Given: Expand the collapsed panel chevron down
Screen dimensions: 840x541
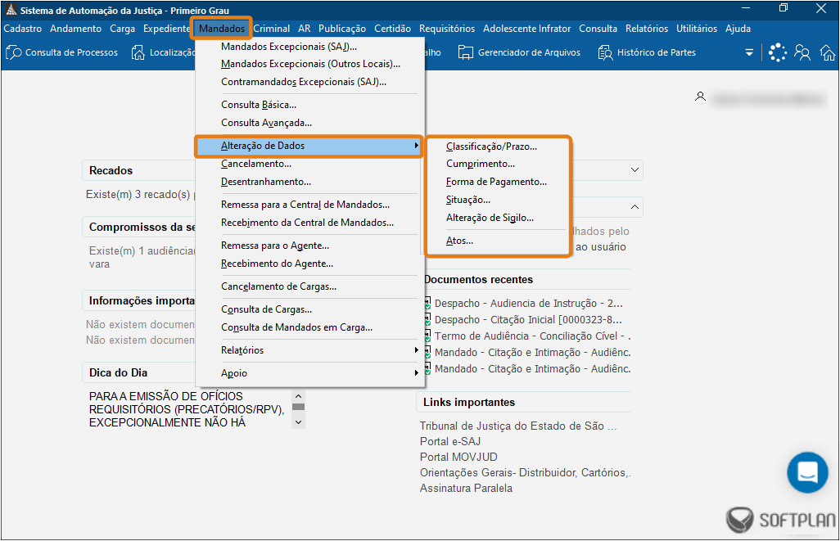Looking at the screenshot, I should coord(635,169).
